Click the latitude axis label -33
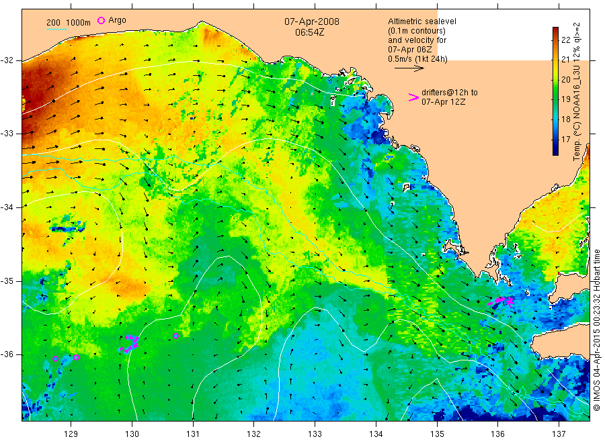Screen dimensions: 605x443 point(7,134)
